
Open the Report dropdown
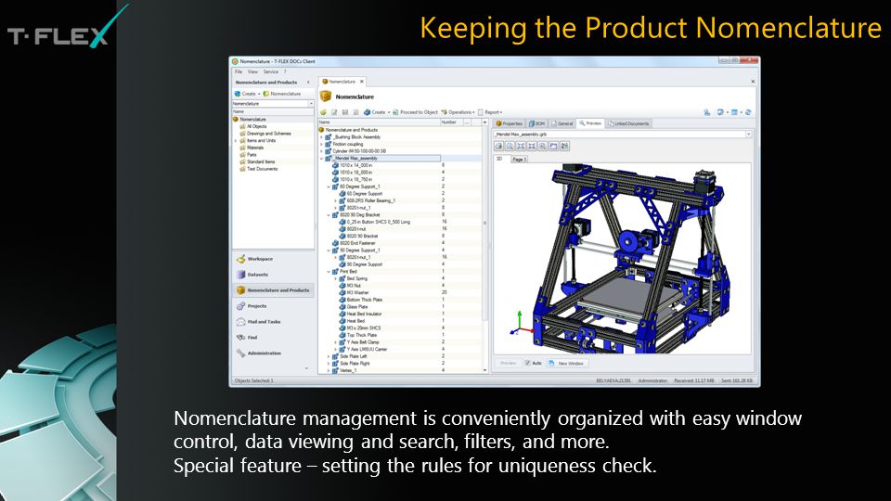tap(490, 112)
